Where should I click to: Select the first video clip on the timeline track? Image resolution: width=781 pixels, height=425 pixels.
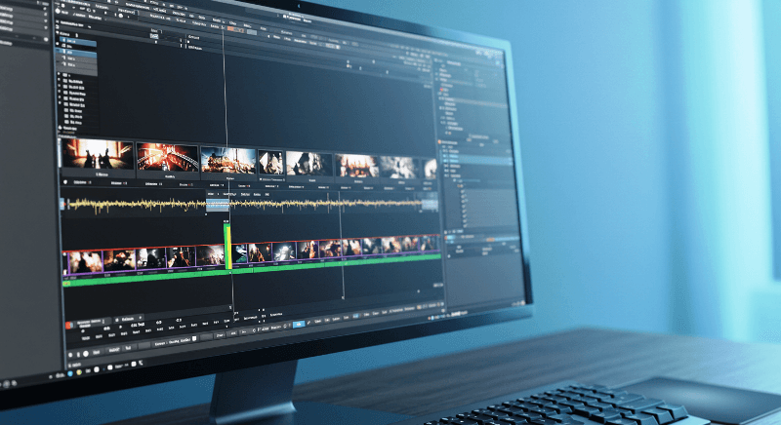click(x=86, y=262)
